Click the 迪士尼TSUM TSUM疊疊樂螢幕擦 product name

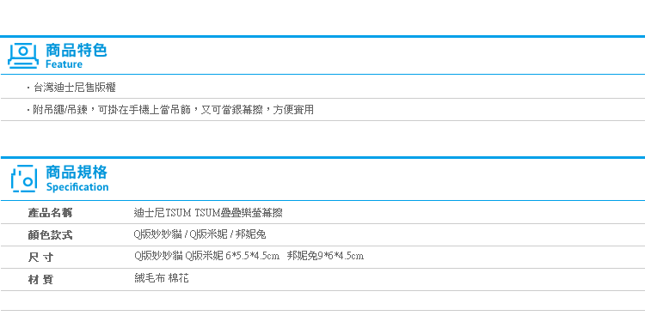click(x=208, y=213)
